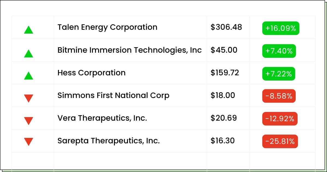This screenshot has width=327, height=172.
Task: Open Vera Therapeutics, Inc. name
Action: 102,118
